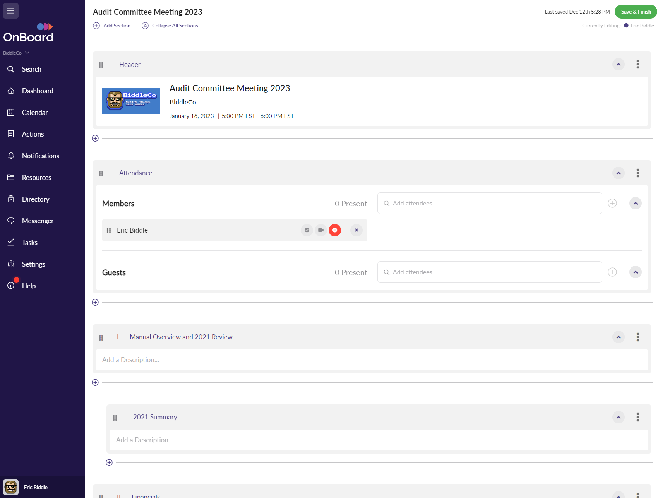Click the Save & Finish button

tap(636, 12)
